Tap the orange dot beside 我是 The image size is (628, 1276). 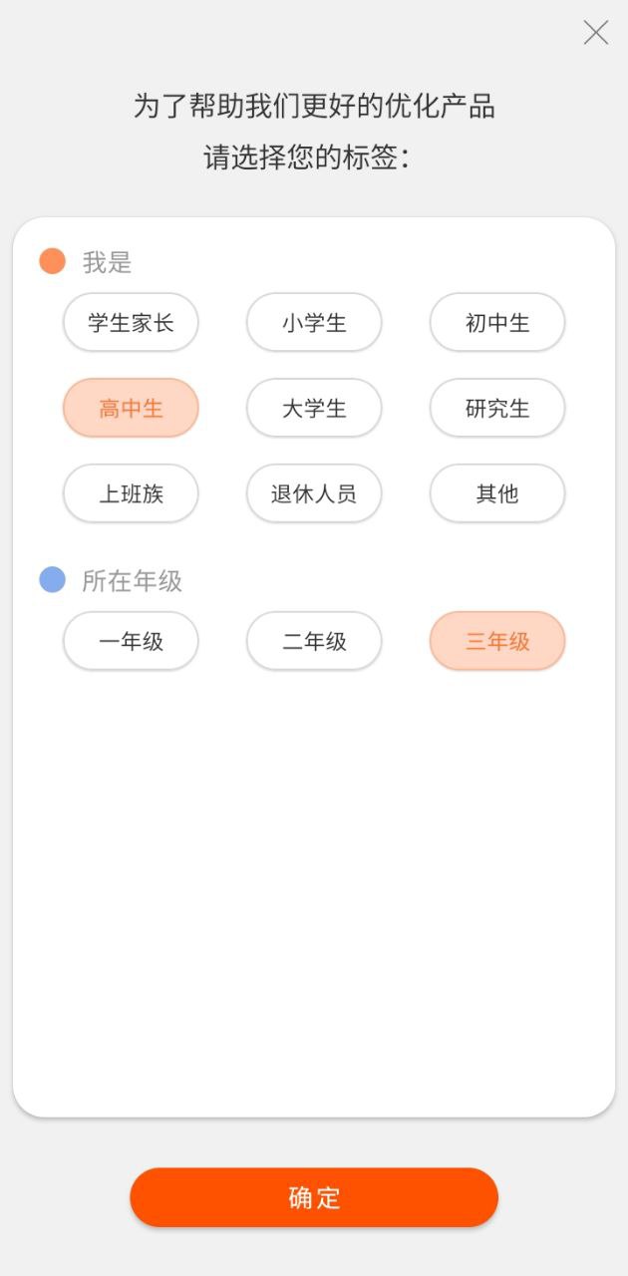point(52,262)
